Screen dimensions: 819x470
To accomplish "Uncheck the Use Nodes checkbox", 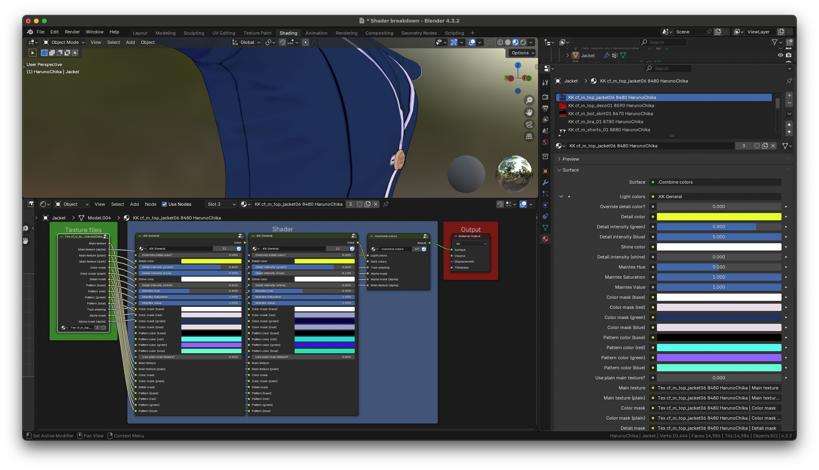I will coord(164,204).
